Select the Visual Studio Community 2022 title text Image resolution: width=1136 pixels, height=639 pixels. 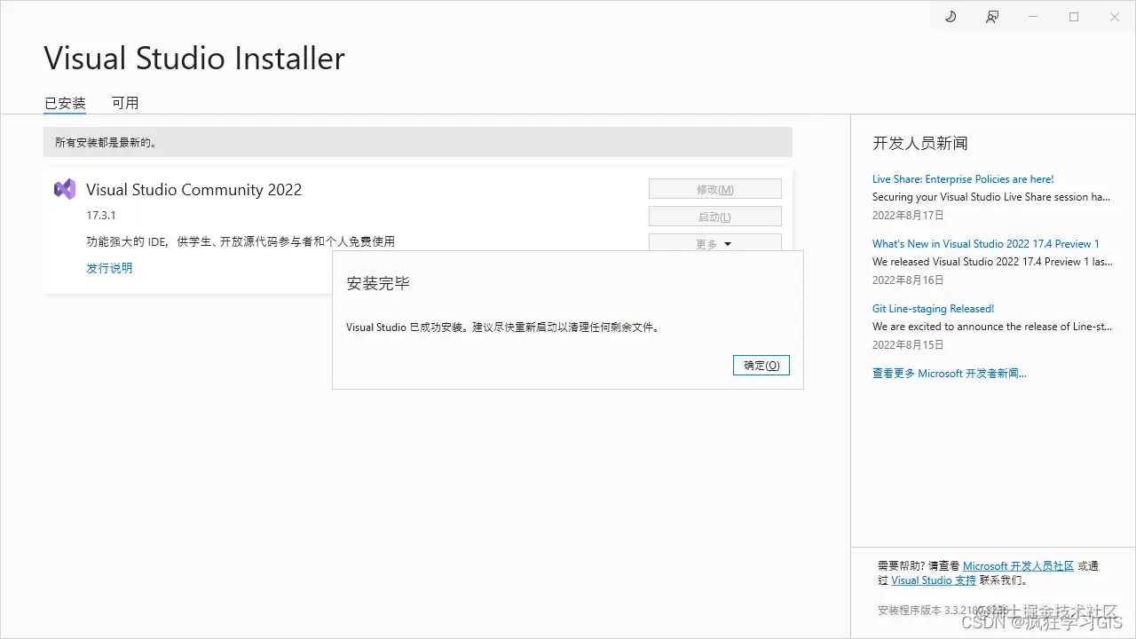(193, 190)
